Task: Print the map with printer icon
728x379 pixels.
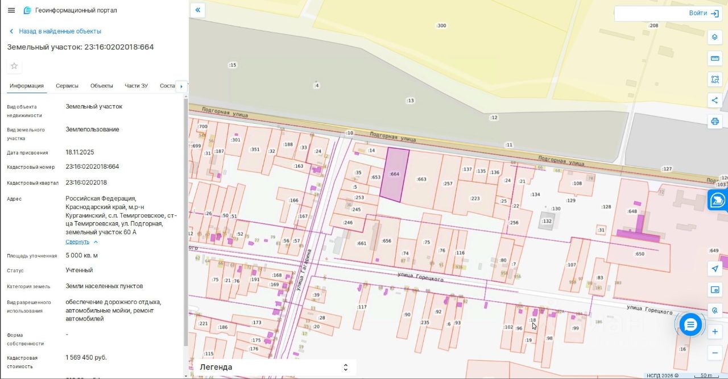Action: pos(715,121)
